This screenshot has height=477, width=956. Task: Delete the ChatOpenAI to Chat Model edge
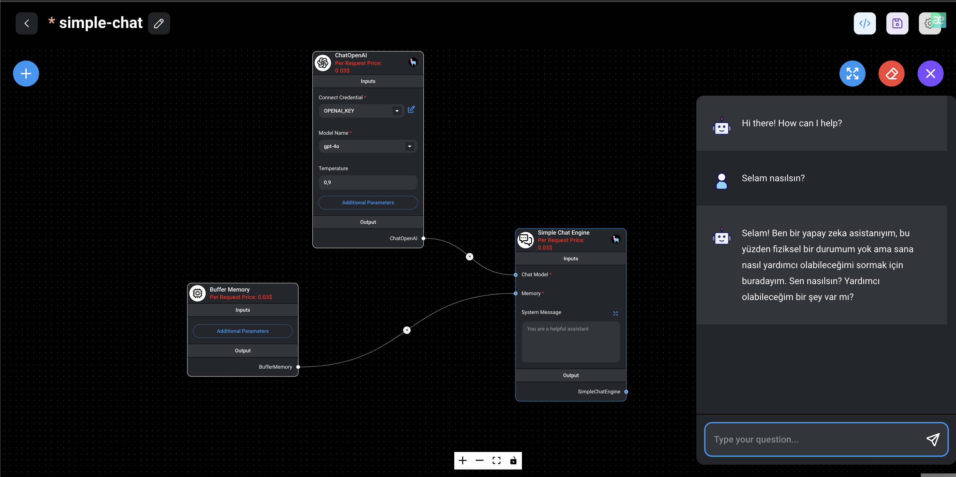point(470,256)
